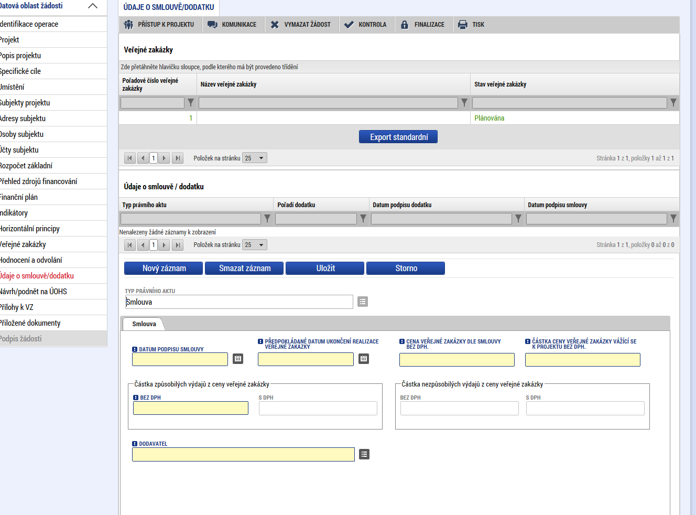Click the Přístup k projektu toolbar button

click(x=159, y=25)
